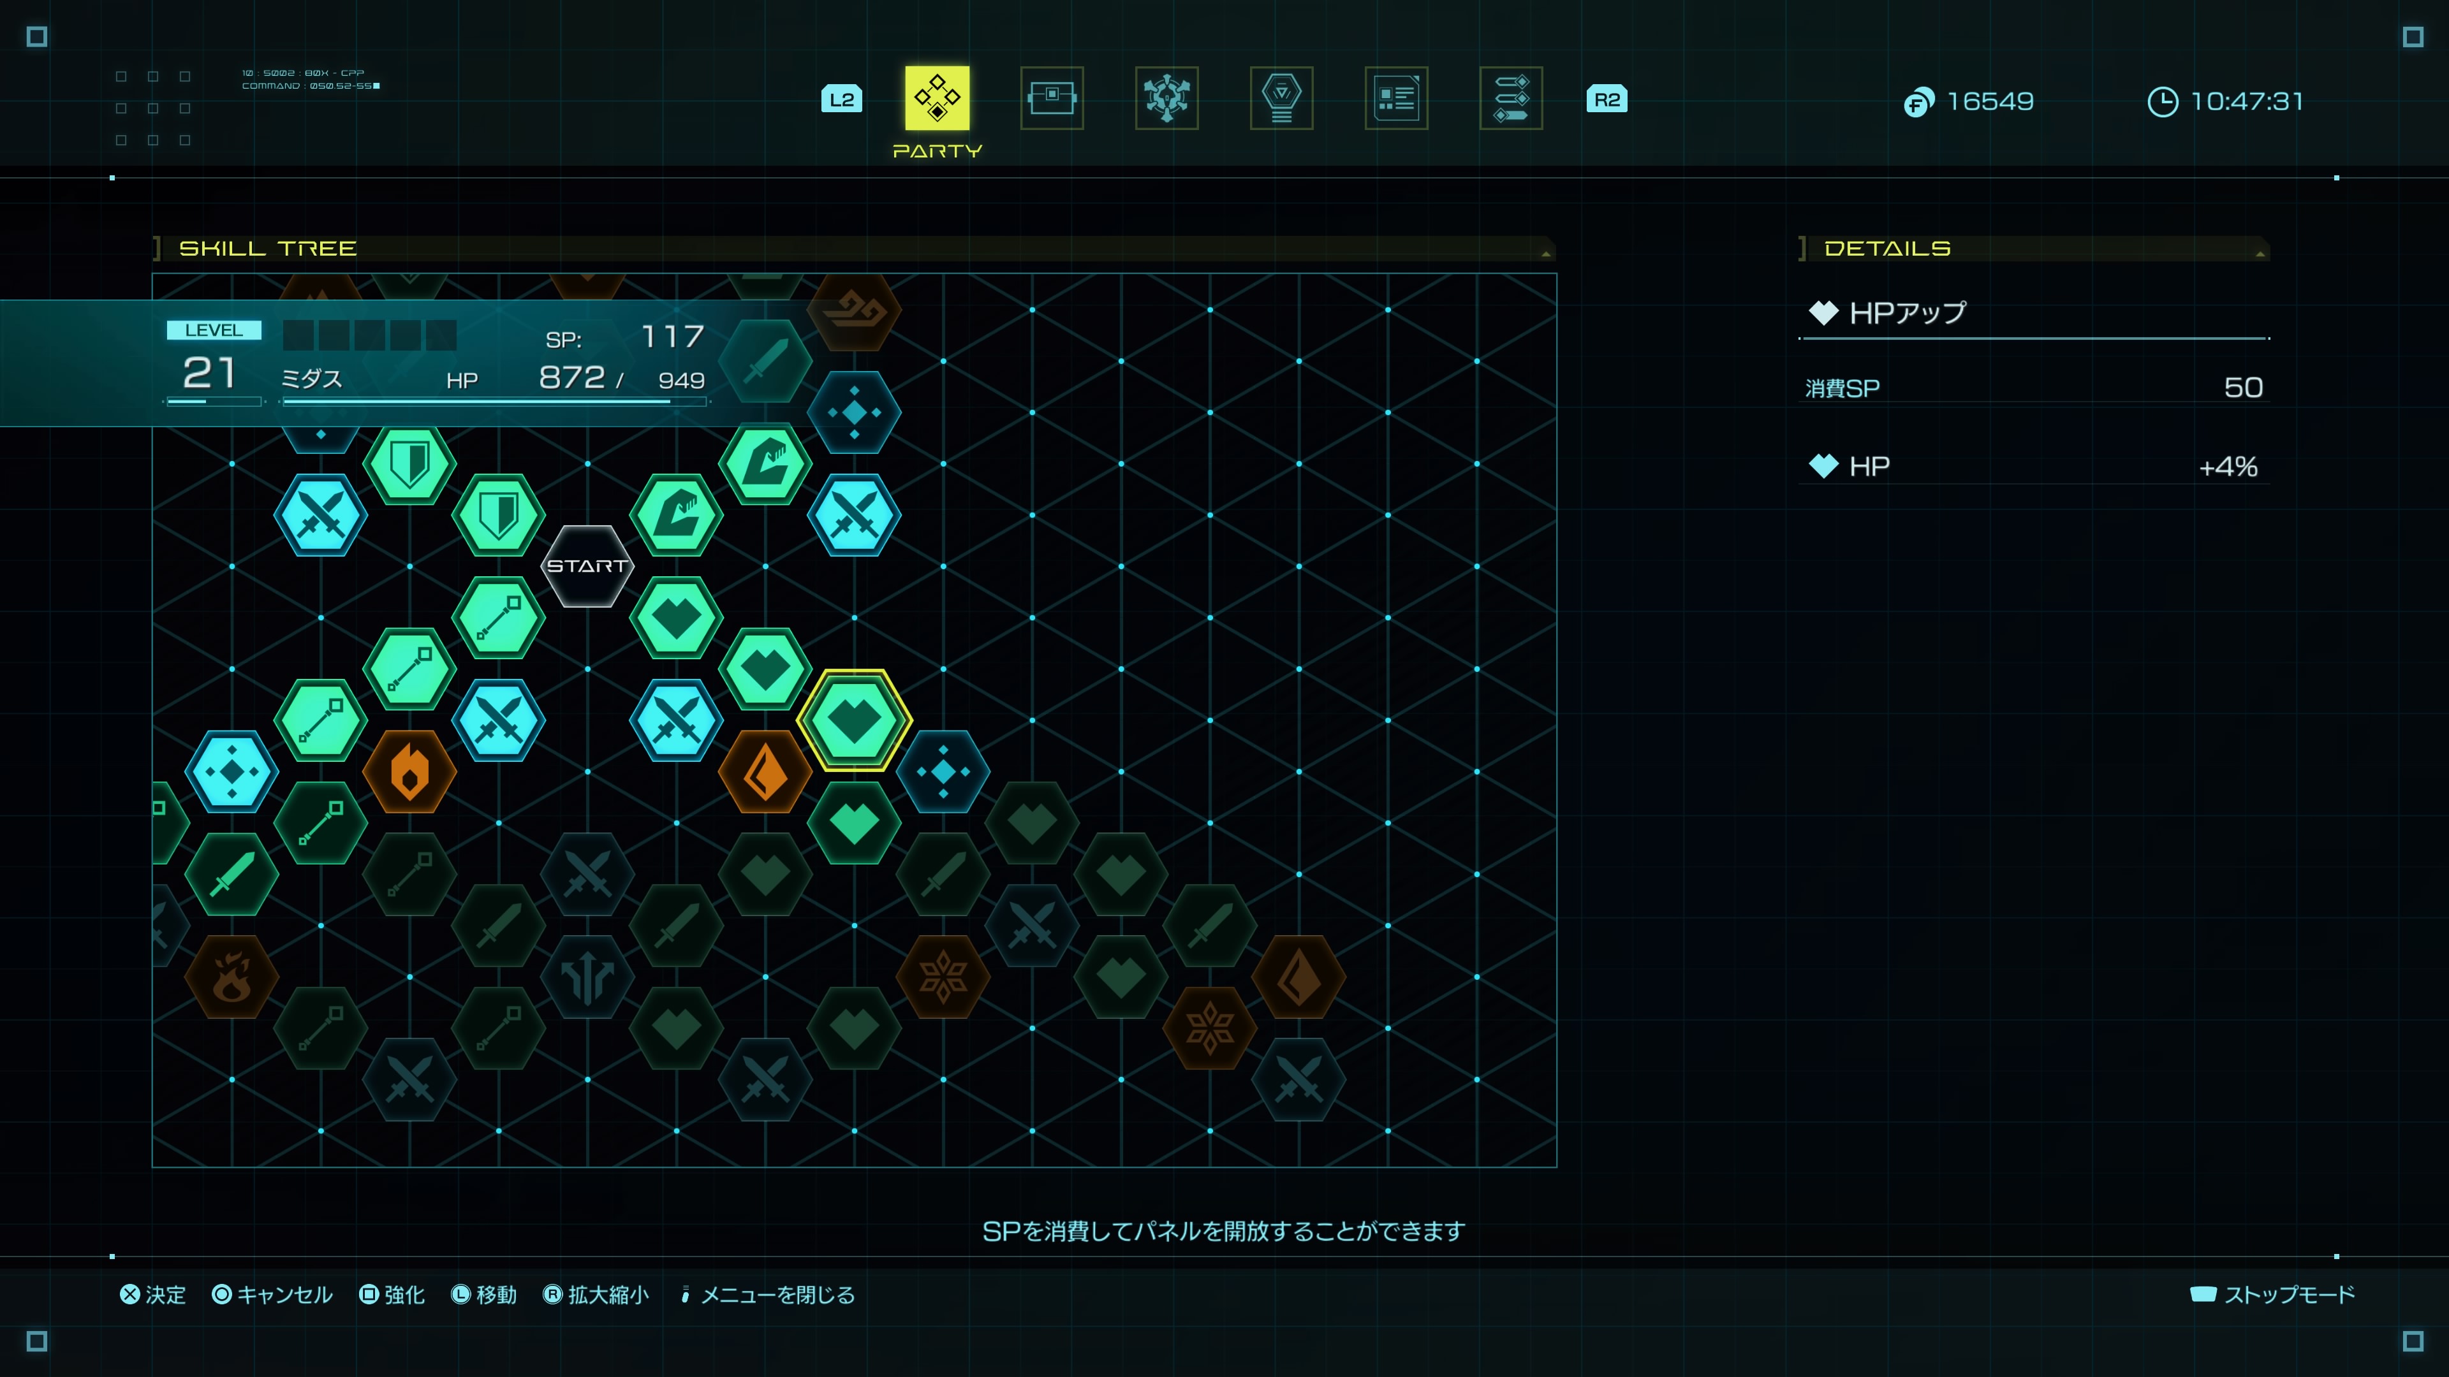Select the swirl skill node at top
Screen dimensions: 2449x1377
point(854,310)
